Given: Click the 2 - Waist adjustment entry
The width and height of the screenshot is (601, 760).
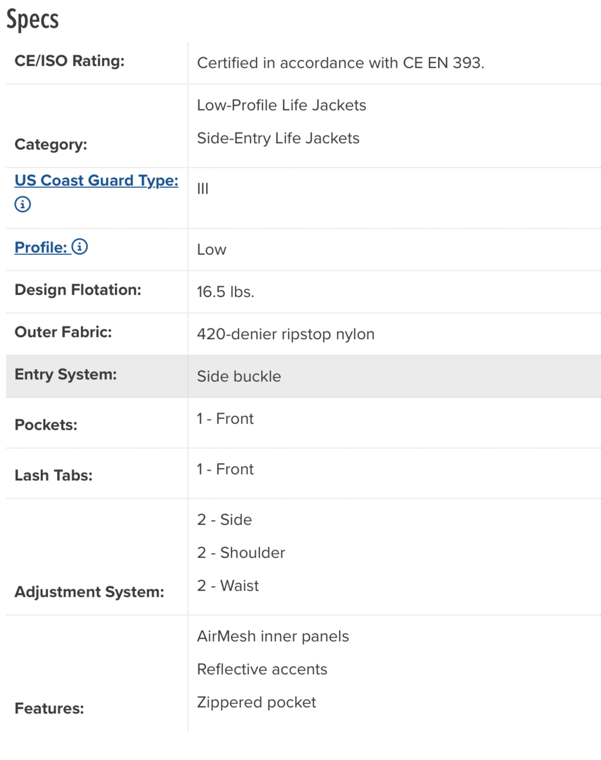Looking at the screenshot, I should tap(228, 586).
